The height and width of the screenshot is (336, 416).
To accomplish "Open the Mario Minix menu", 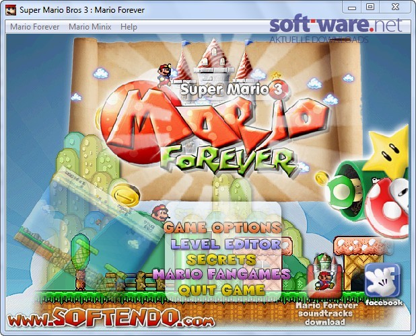I will click(x=90, y=27).
